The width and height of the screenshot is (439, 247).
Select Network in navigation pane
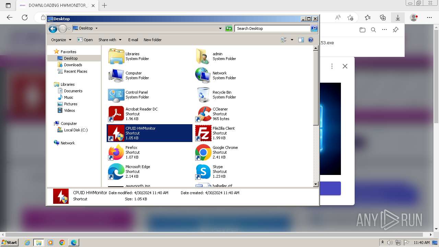point(68,143)
